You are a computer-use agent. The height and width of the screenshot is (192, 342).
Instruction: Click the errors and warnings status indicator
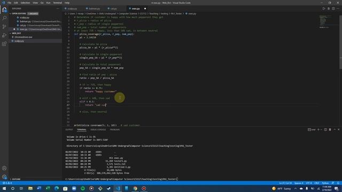click(x=7, y=183)
